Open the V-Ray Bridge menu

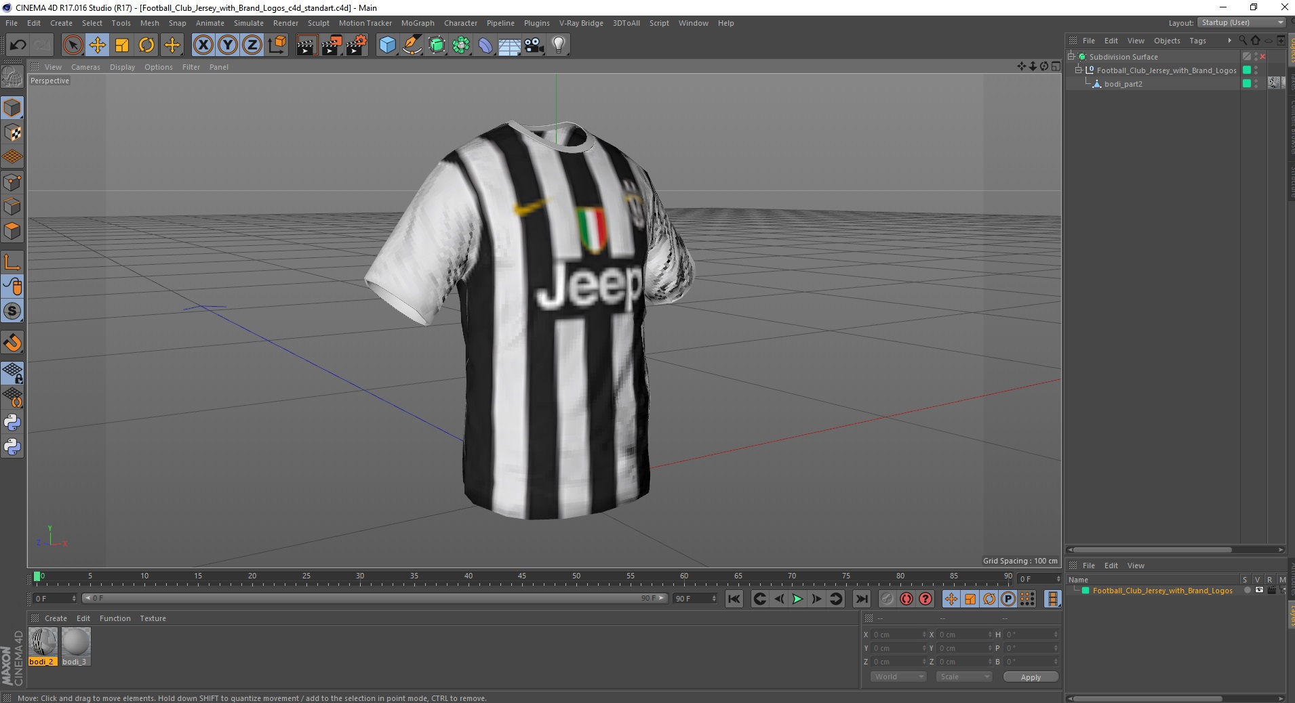pyautogui.click(x=581, y=23)
